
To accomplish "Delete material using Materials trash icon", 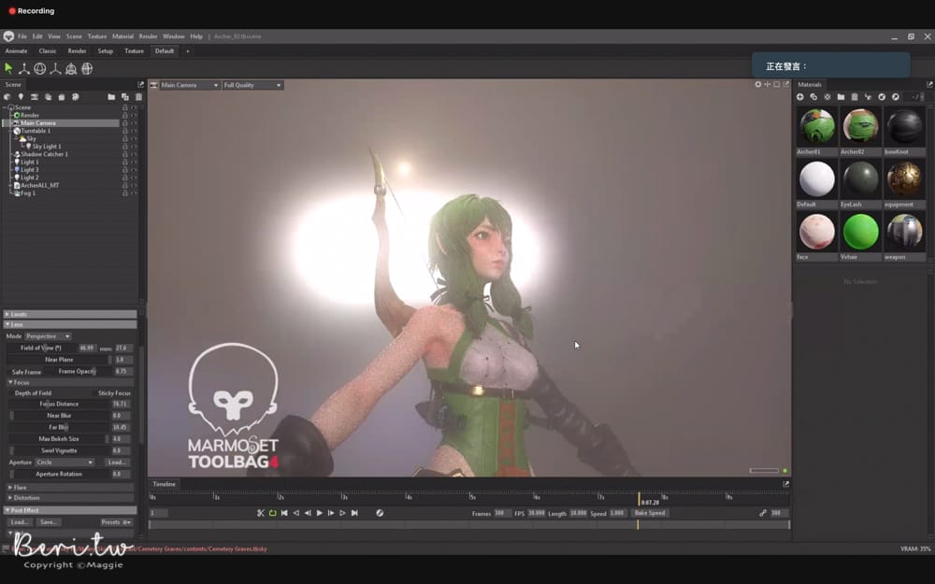I will 855,96.
